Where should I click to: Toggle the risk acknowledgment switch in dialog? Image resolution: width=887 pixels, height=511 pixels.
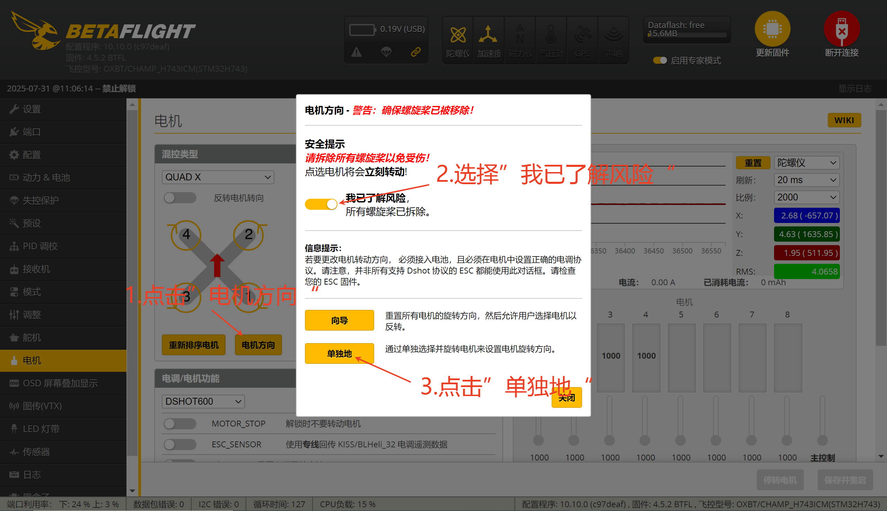(x=321, y=204)
